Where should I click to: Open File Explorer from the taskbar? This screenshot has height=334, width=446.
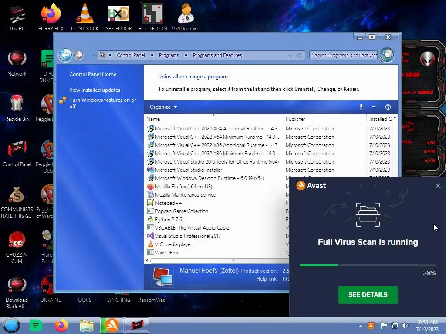(87, 325)
